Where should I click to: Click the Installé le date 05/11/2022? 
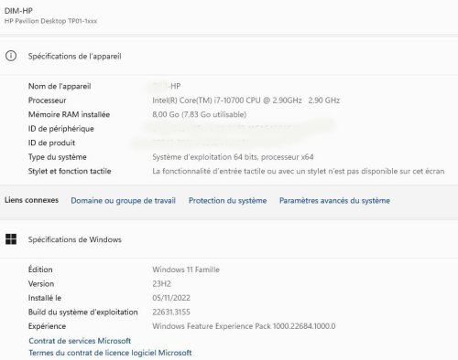[171, 298]
